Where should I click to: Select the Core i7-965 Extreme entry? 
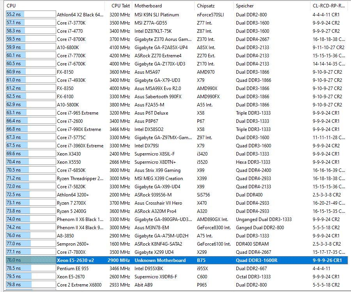point(78,113)
